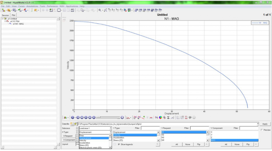Screen dimensions: 272x151
Task: Open the NVH menu
Action: click(62, 6)
